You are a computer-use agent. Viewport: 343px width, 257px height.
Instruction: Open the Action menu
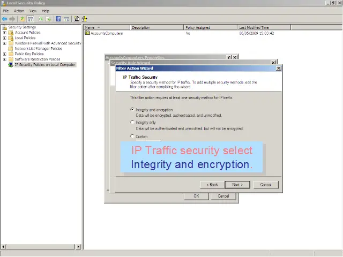point(19,11)
